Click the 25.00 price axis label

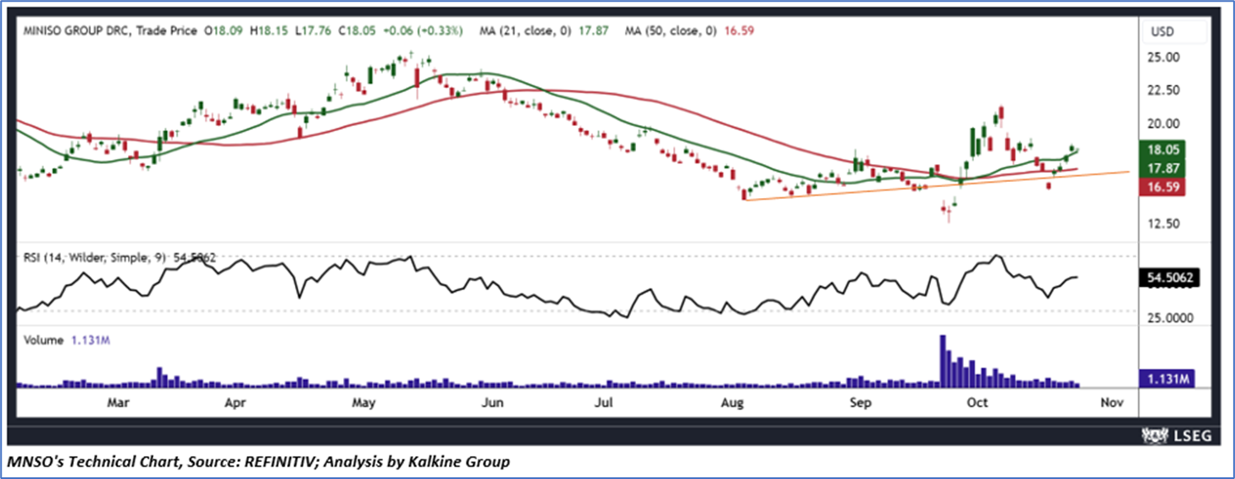1165,57
